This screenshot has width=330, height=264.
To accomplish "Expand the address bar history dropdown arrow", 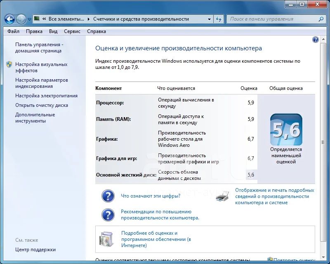I will point(209,19).
